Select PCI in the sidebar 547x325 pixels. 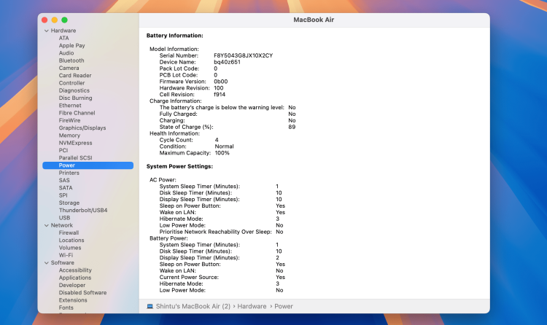[63, 151]
